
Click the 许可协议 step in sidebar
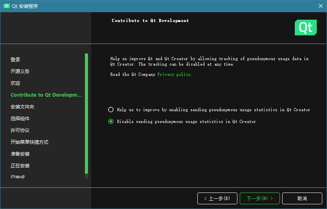(20, 130)
